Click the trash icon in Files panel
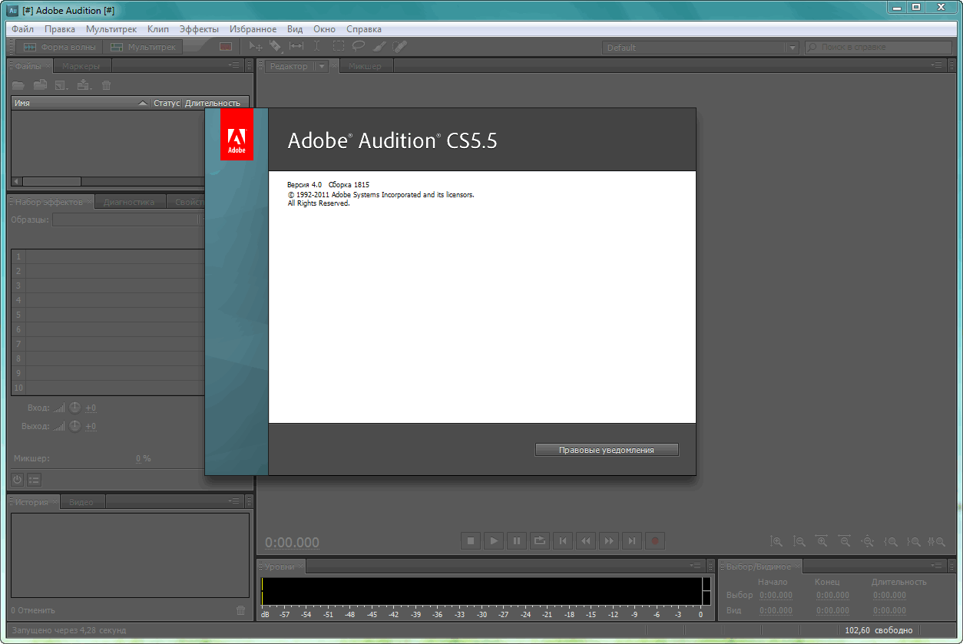963x644 pixels. tap(107, 85)
